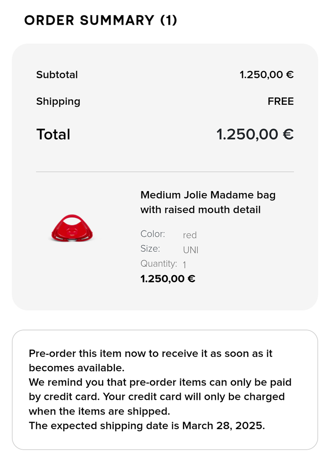This screenshot has height=453, width=330.
Task: Select the Subtotal label
Action: point(57,75)
